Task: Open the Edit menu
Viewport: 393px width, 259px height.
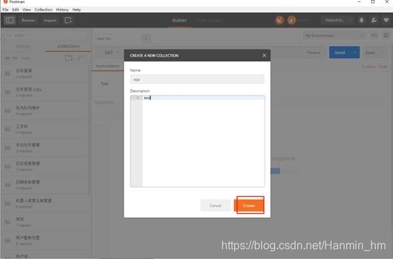Action: point(16,9)
